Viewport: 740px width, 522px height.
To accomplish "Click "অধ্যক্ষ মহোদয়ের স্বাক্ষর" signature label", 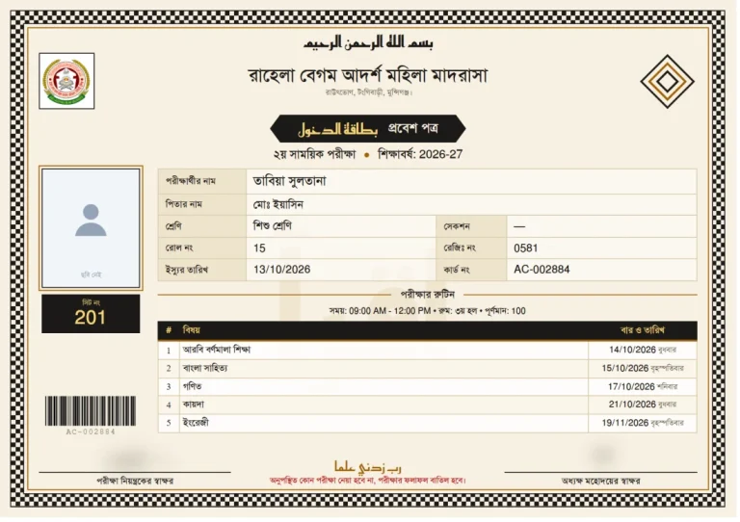I will tap(601, 481).
